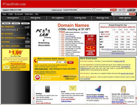Viewport: 137px width, 105px height.
Task: Open the My Products box icon
Action: (27, 27)
